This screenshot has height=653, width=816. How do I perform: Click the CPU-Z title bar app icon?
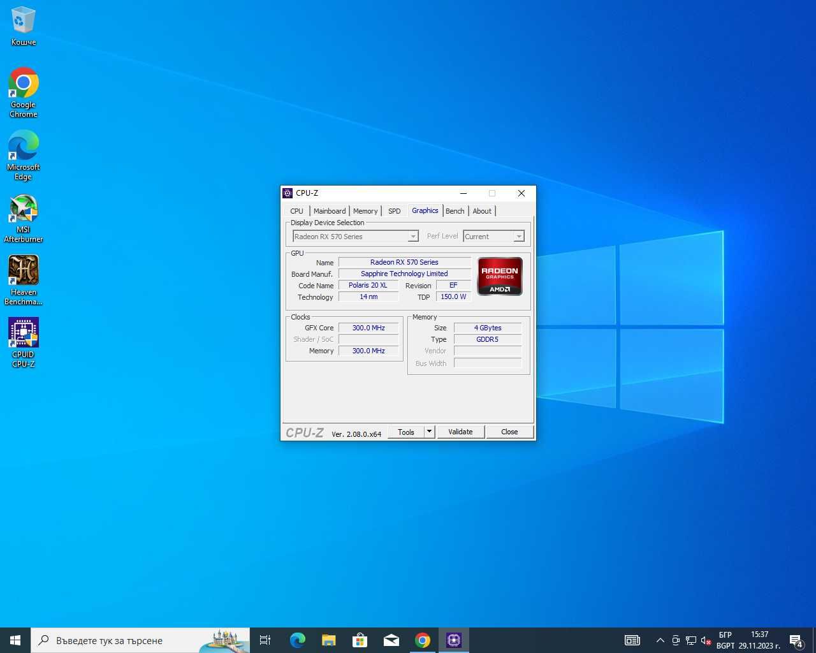288,193
